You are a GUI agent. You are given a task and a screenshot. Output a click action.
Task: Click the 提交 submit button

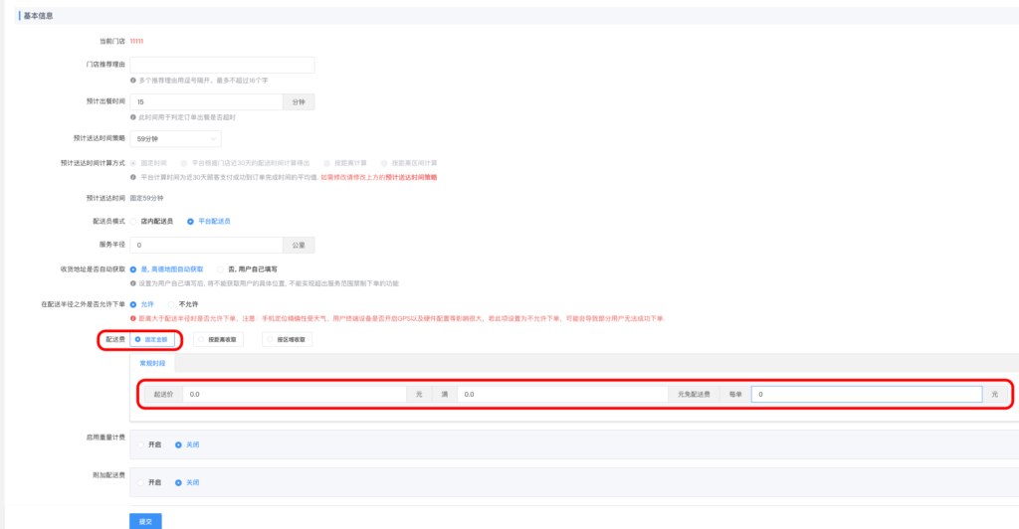coord(145,520)
